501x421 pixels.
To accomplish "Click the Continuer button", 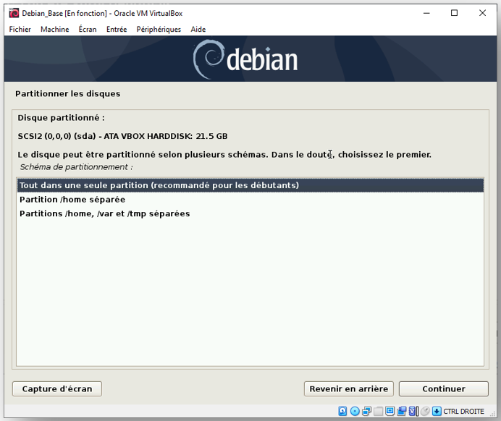I will point(444,388).
